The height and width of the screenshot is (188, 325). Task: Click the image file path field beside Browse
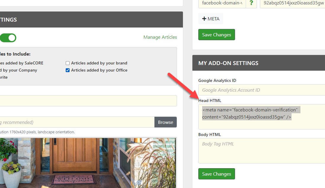coord(77,122)
